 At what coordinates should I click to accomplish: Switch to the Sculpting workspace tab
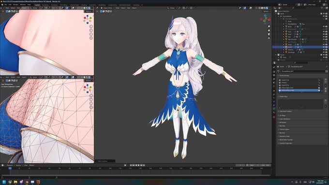[x=54, y=5]
